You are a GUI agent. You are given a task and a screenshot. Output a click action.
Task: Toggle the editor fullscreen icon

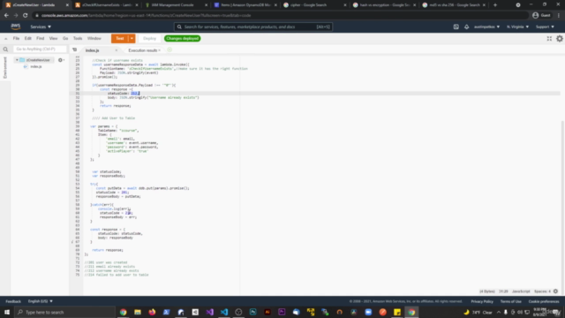[x=549, y=39]
